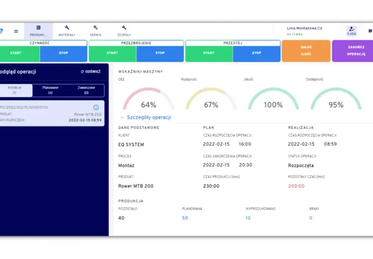The height and width of the screenshot is (259, 373).
Task: Click START under Przestój
Action: click(x=209, y=54)
